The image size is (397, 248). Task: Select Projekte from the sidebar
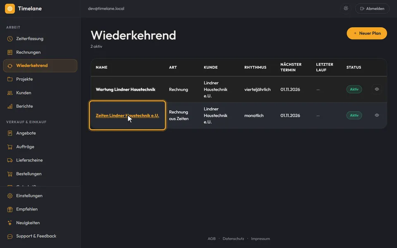[40, 79]
